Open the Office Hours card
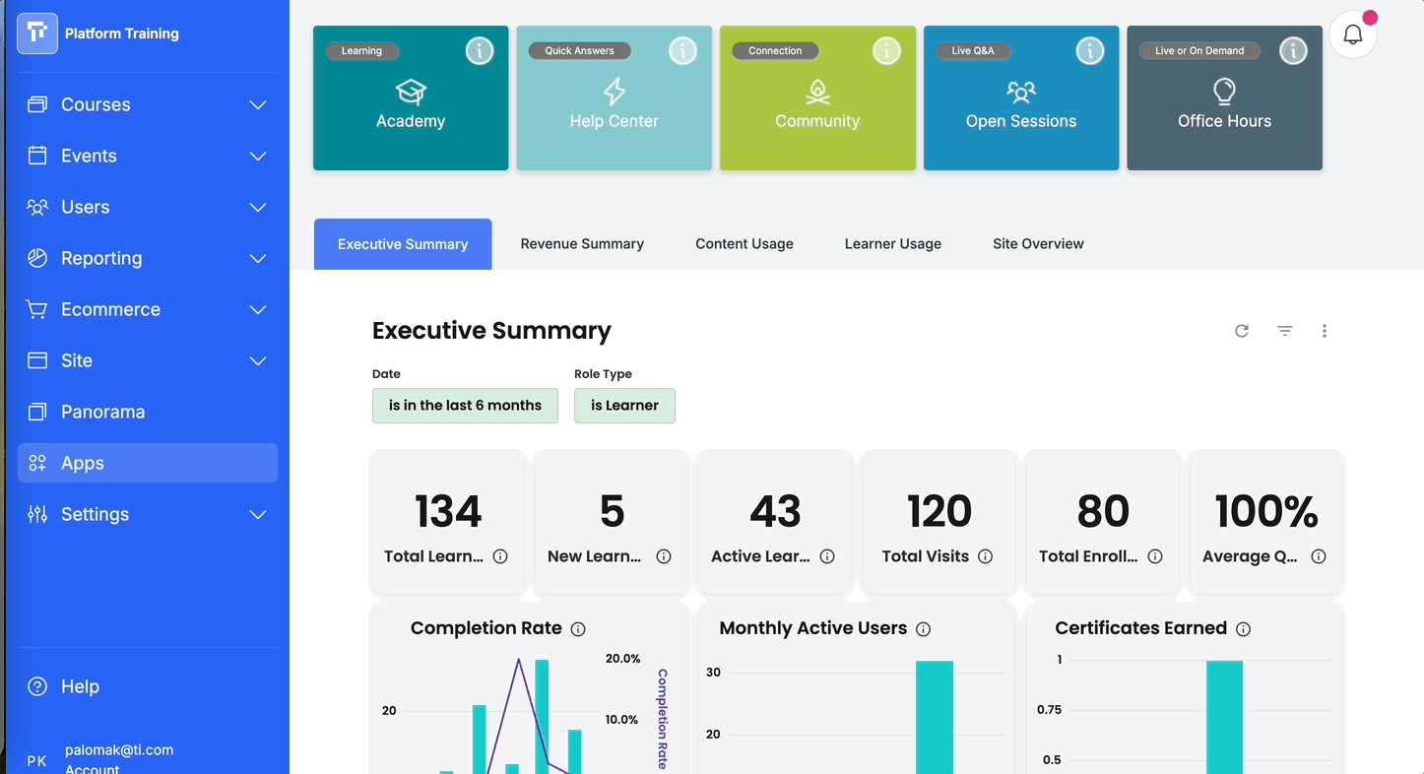The height and width of the screenshot is (774, 1424). coord(1225,98)
